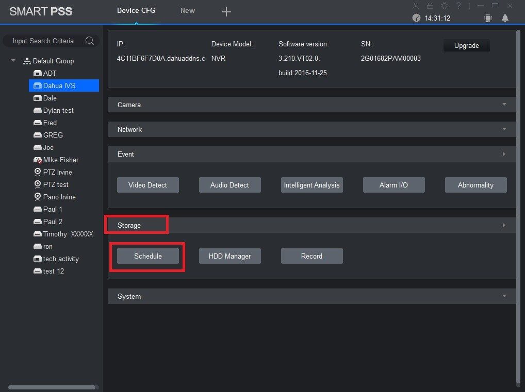Open help using question mark icon
The height and width of the screenshot is (392, 525).
[458, 6]
